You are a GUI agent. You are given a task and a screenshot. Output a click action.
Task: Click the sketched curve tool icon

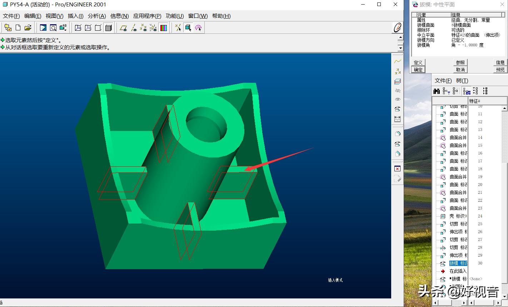click(397, 61)
